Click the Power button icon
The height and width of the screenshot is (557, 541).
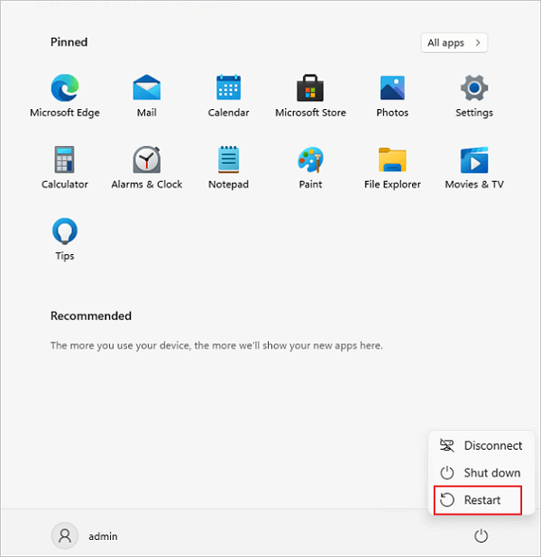pyautogui.click(x=481, y=536)
